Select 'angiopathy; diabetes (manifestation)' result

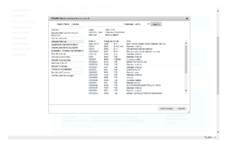[x=67, y=51]
